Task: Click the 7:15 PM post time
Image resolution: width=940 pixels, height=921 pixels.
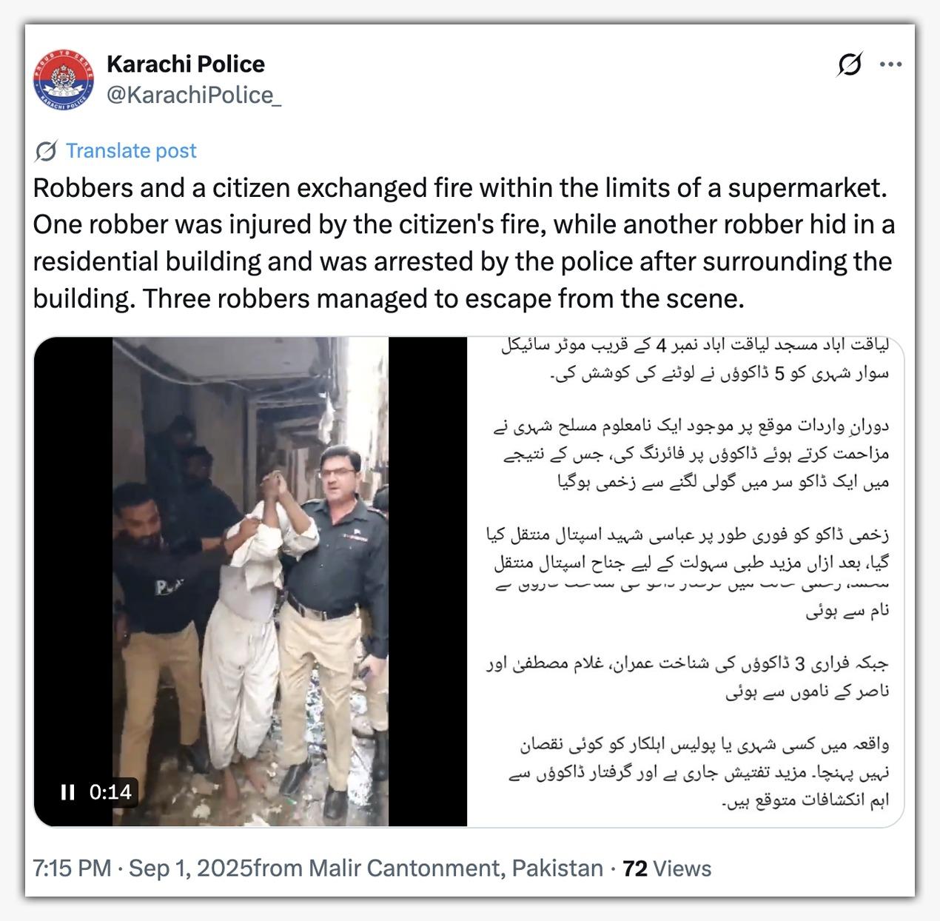Action: 72,868
